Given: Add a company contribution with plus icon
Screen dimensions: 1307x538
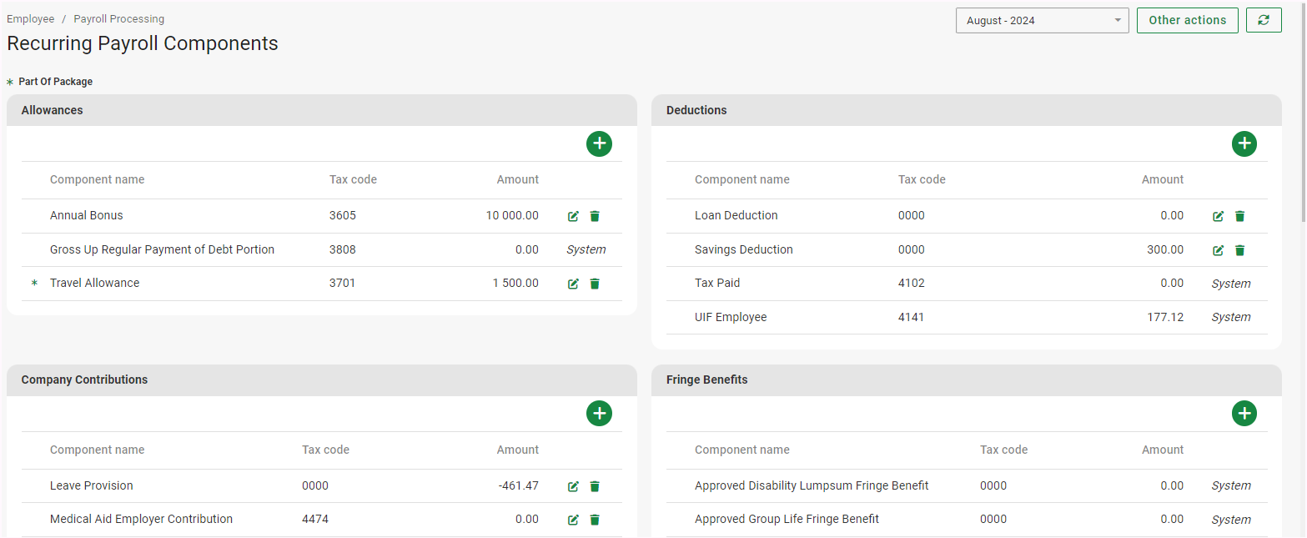Looking at the screenshot, I should point(599,413).
